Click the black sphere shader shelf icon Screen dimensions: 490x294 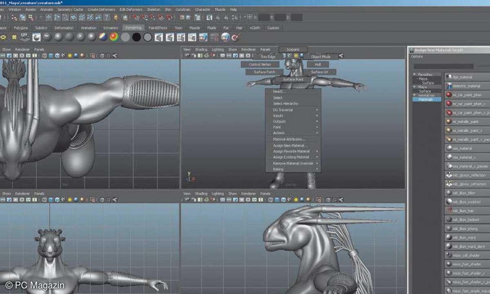(136, 38)
